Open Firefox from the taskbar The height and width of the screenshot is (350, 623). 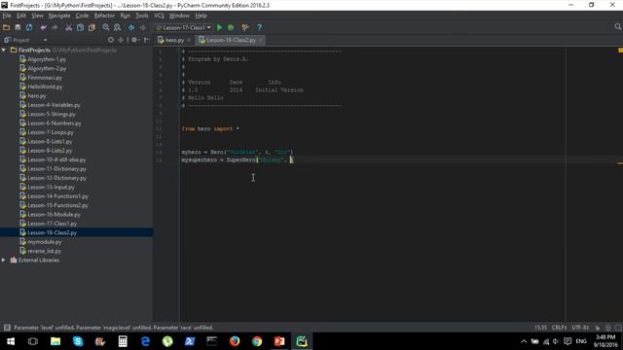(235, 341)
